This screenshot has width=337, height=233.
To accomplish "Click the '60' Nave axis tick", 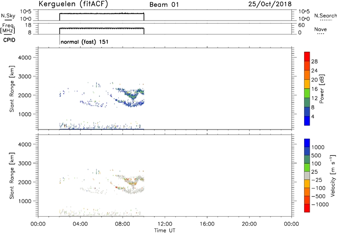I will point(301,25).
